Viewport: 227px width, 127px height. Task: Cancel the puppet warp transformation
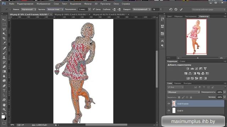coord(176,10)
